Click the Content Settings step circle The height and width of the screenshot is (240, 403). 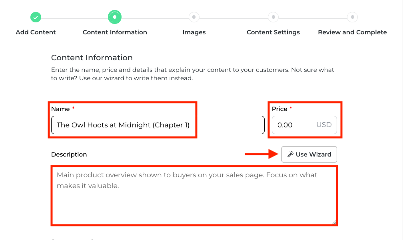click(x=273, y=18)
